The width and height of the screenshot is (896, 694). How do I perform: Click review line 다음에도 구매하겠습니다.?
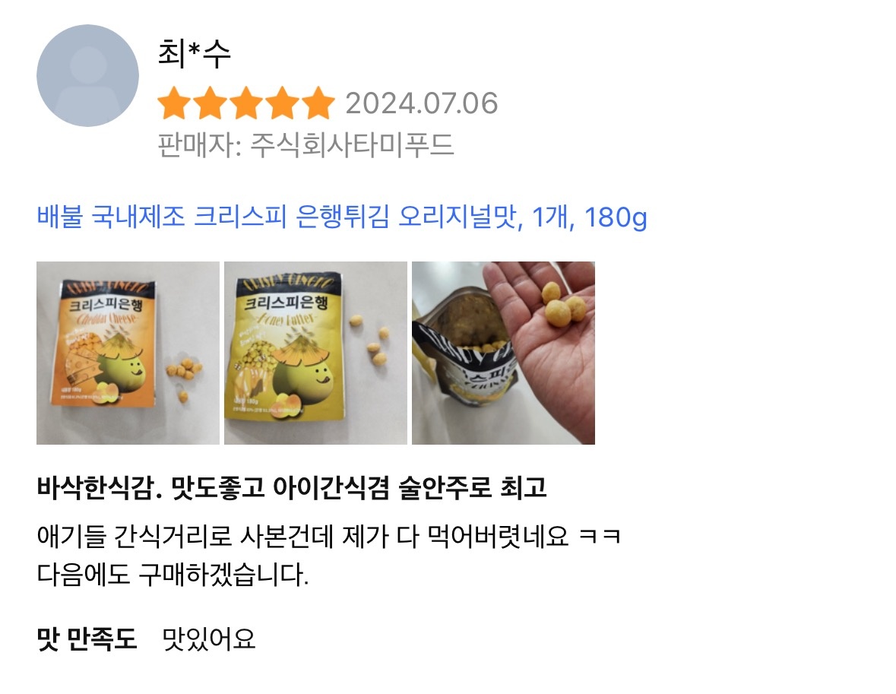click(x=173, y=574)
